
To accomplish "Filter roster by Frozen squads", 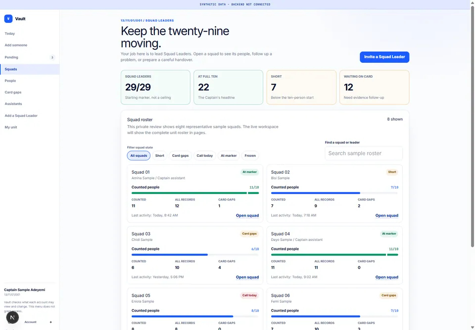I will pyautogui.click(x=250, y=155).
